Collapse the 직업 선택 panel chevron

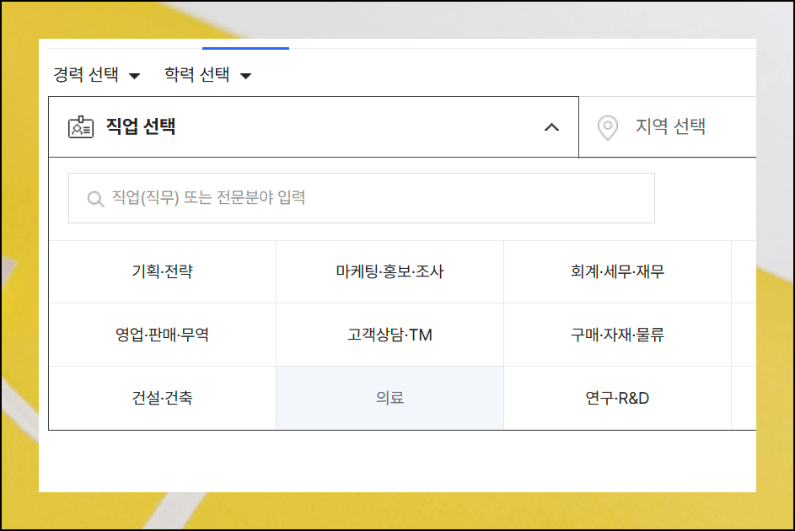point(551,127)
